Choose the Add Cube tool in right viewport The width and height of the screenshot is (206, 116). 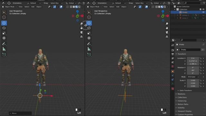click(89, 54)
